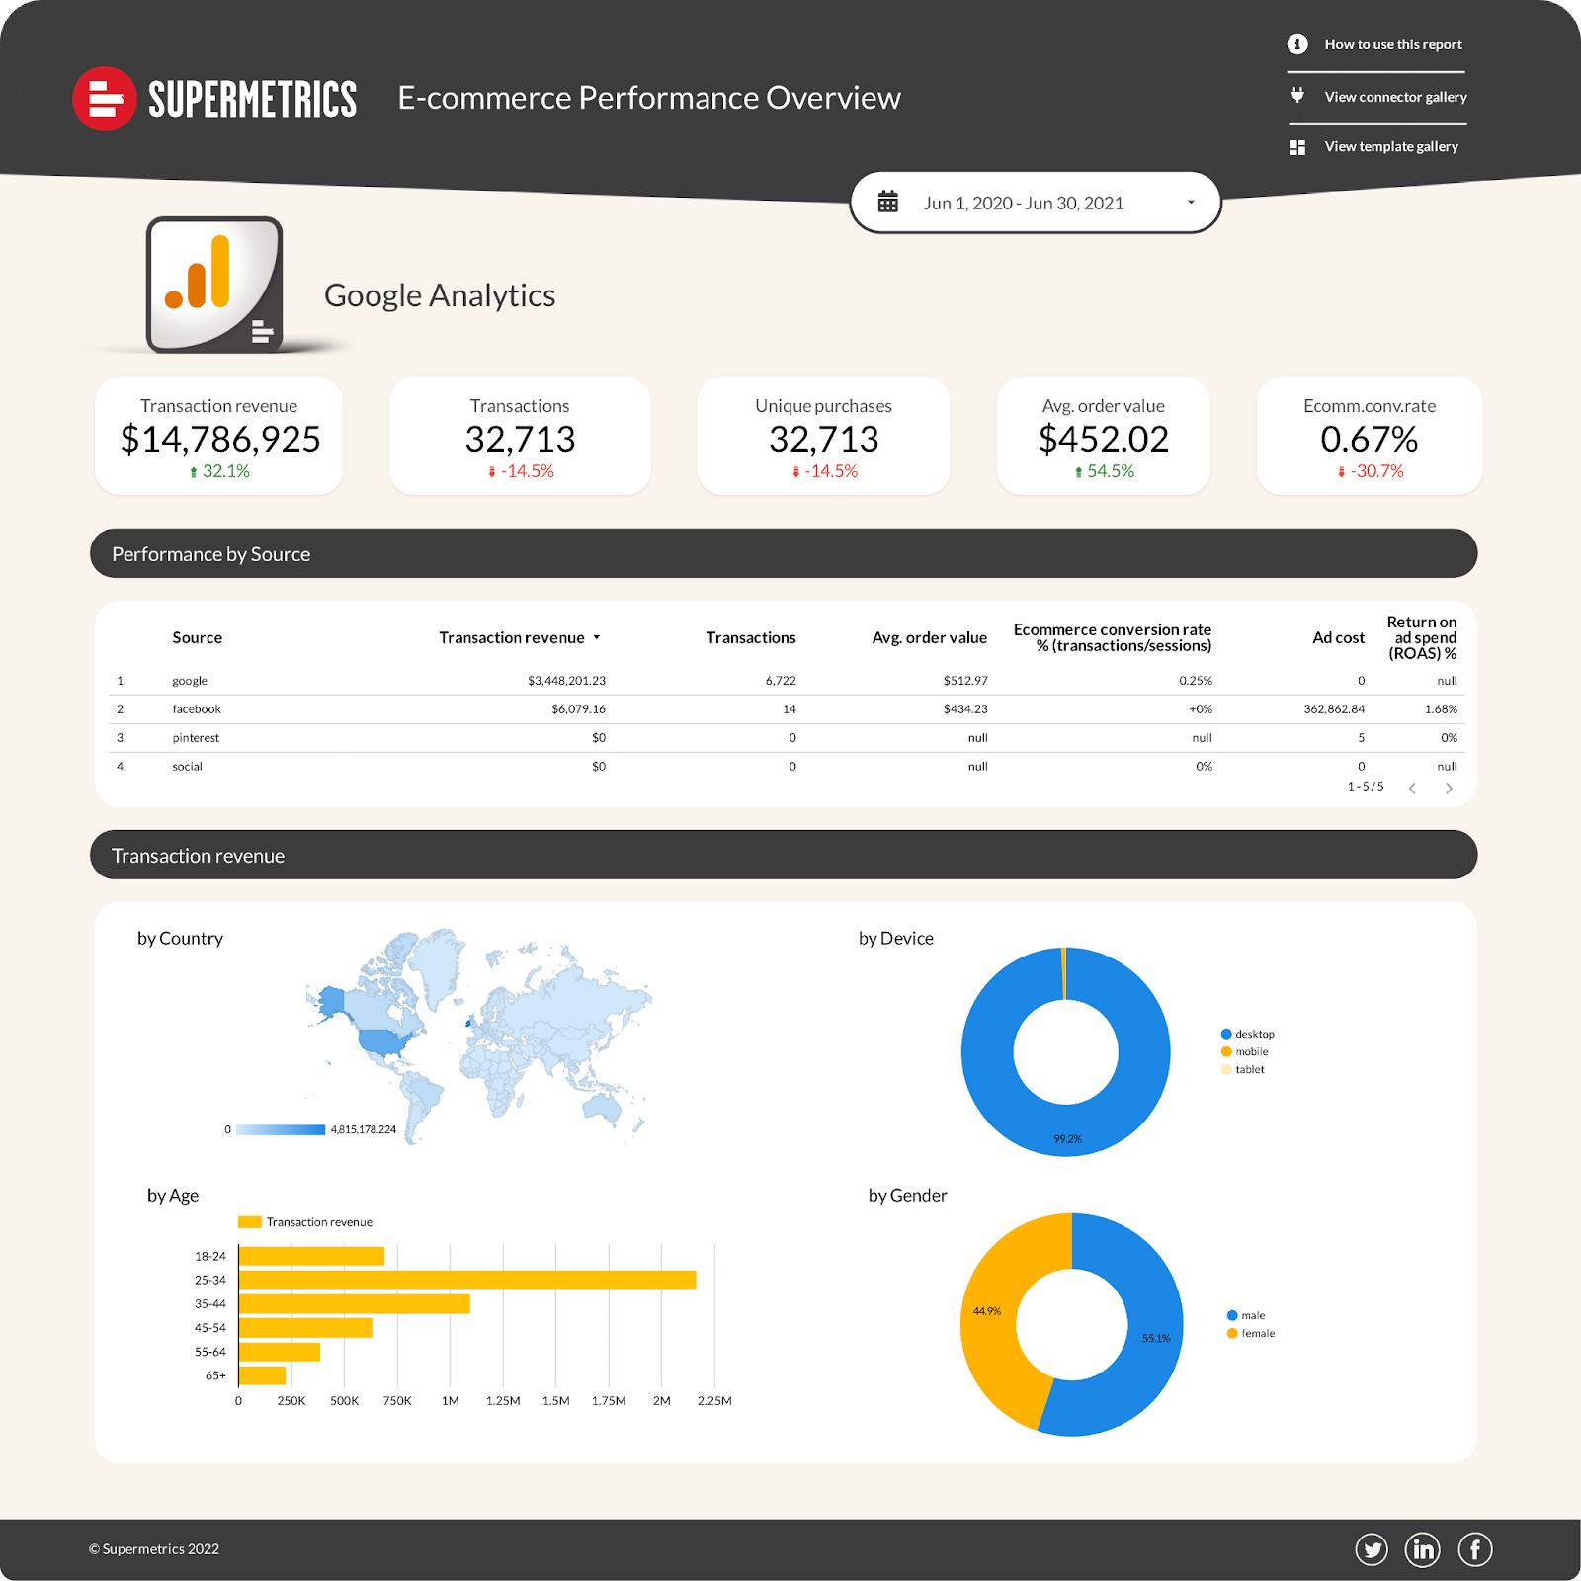Click the calendar icon in date picker
This screenshot has height=1581, width=1581.
click(x=888, y=202)
